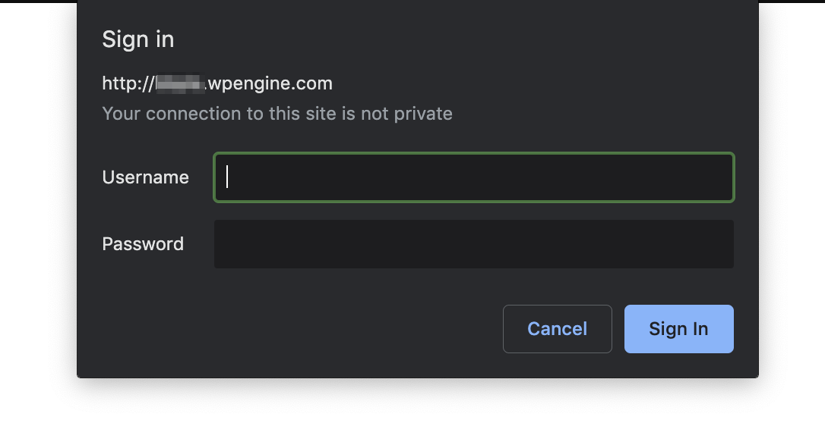Screen dimensions: 825x423
Task: Click the blue Sign In button
Action: (x=678, y=329)
